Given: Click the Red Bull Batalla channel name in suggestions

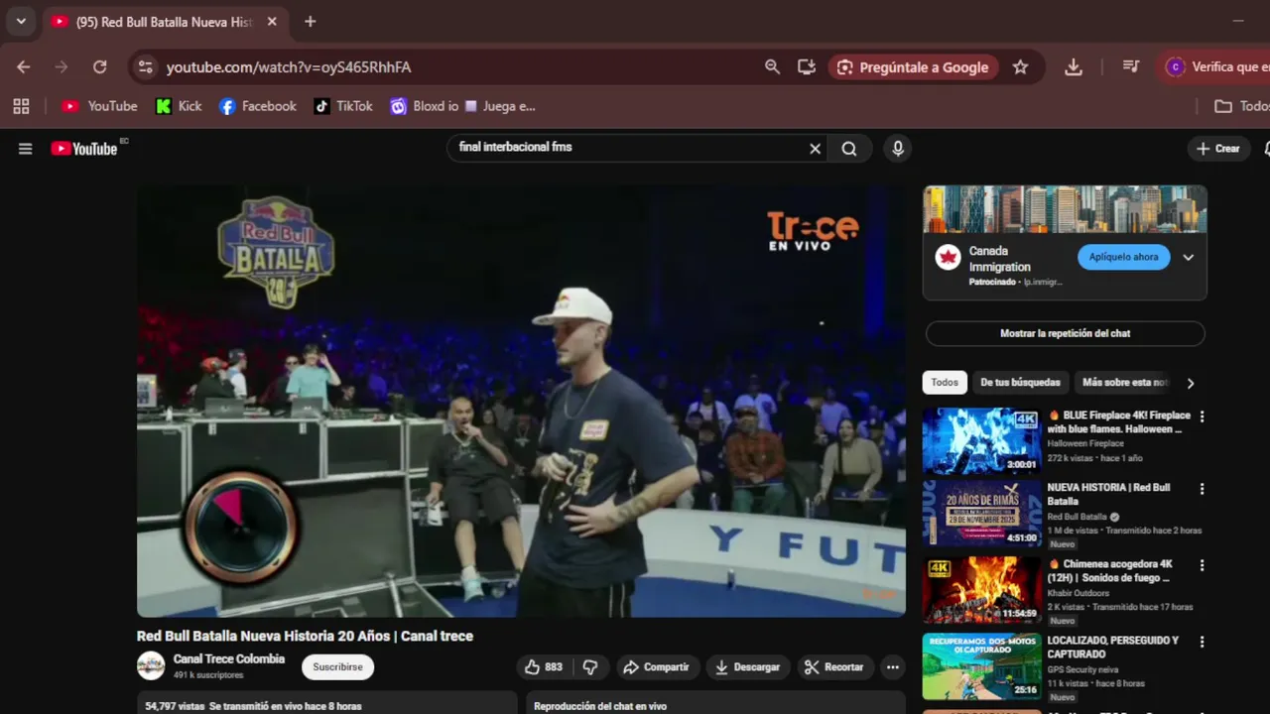Looking at the screenshot, I should coord(1077,517).
